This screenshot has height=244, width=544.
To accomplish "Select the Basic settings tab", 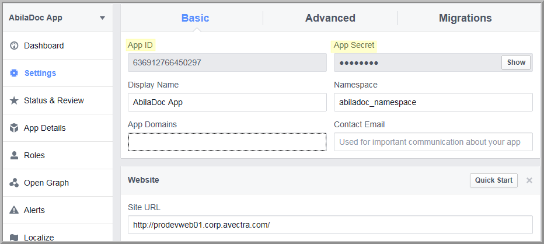I will [196, 18].
